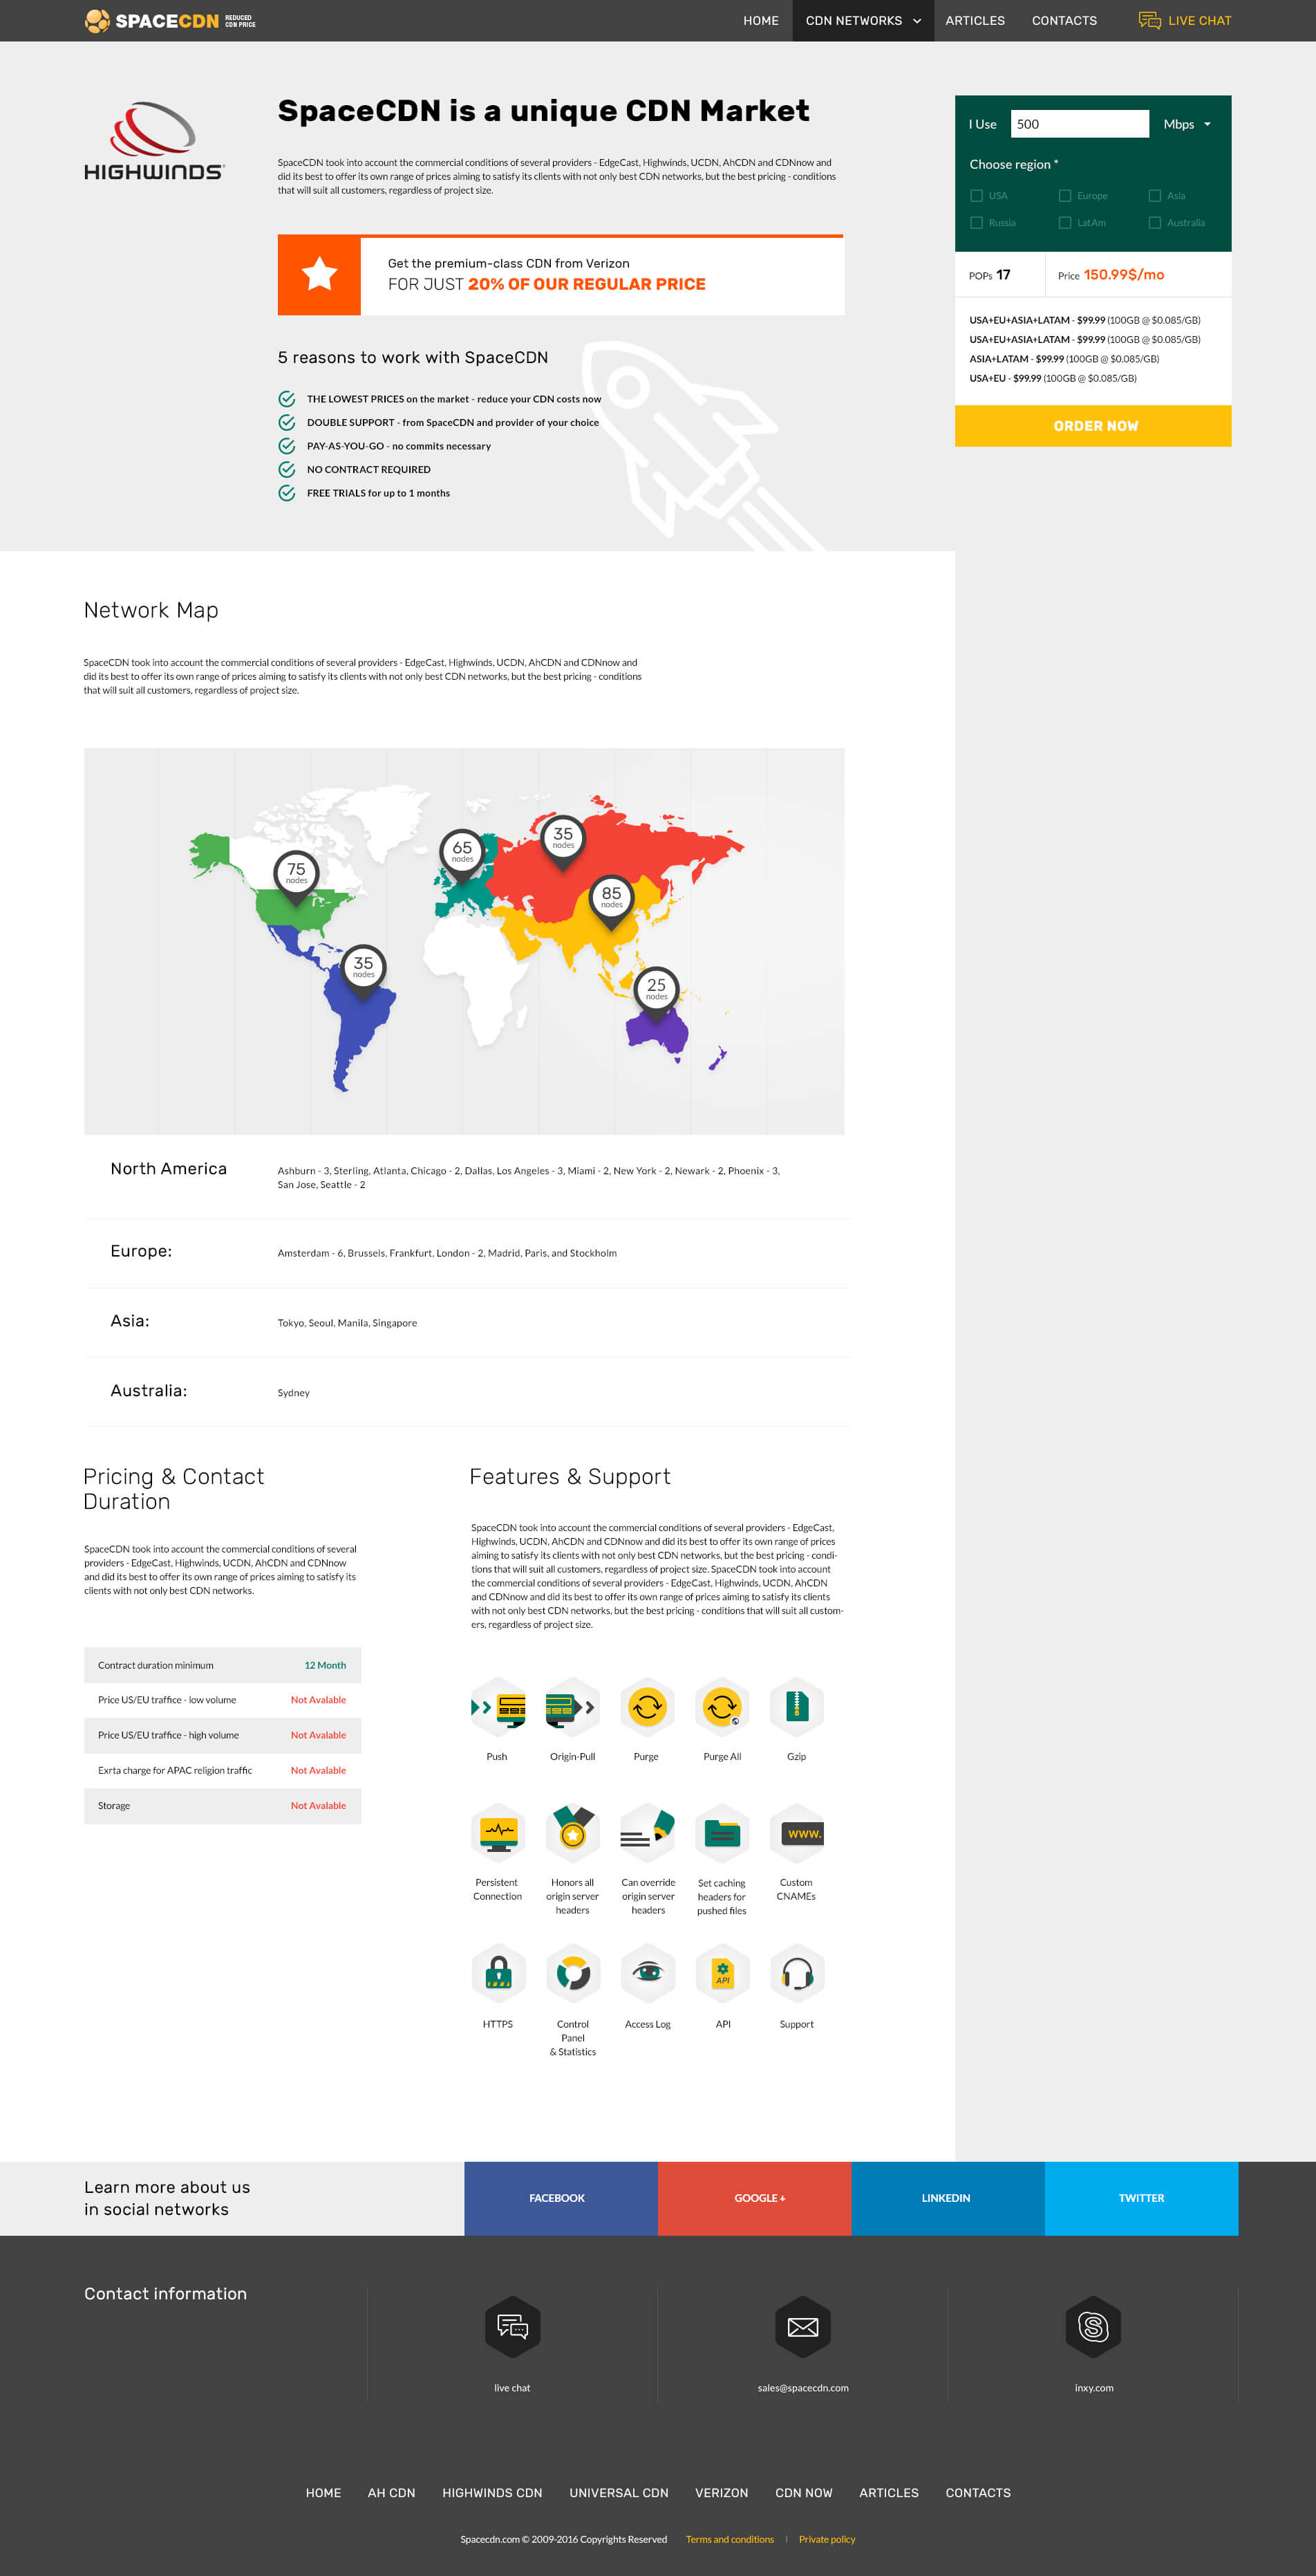1316x2576 pixels.
Task: Open Verizon footer link
Action: click(722, 2492)
